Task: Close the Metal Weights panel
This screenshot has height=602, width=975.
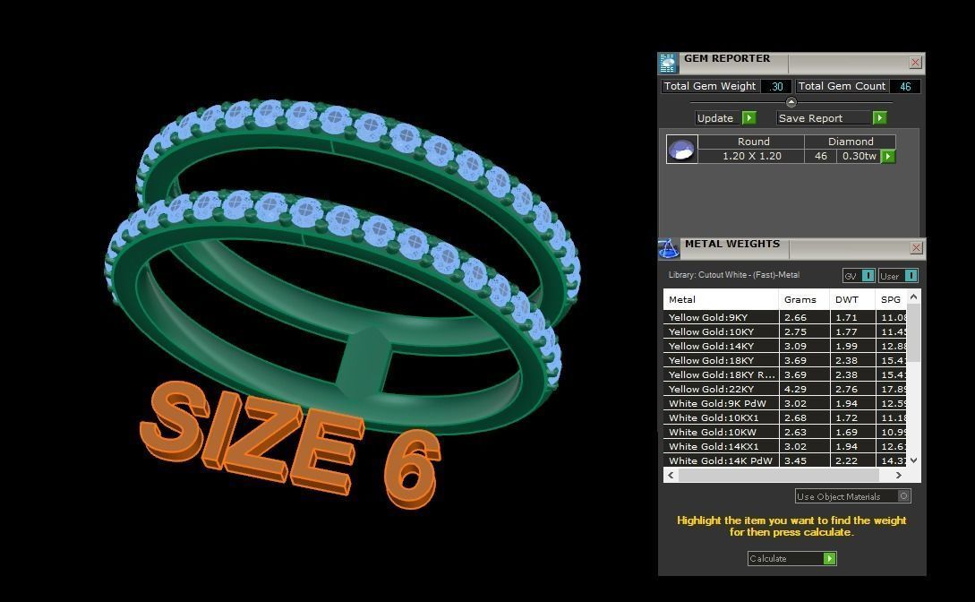Action: click(916, 248)
